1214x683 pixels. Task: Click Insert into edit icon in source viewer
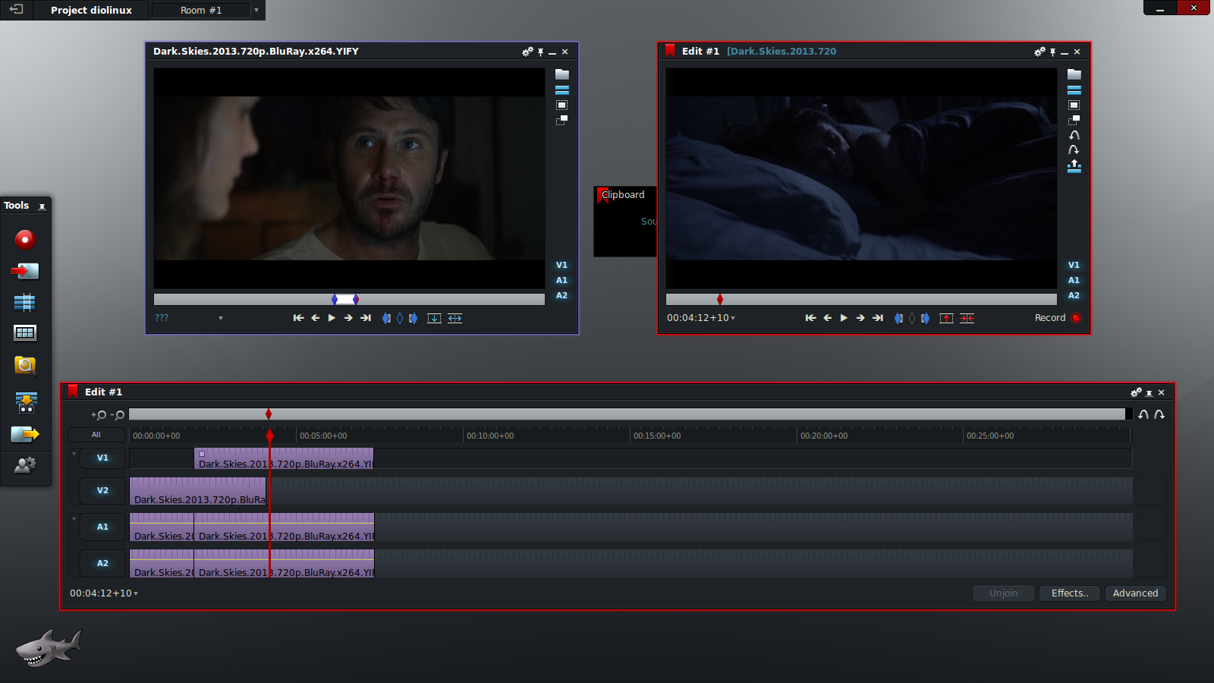pos(434,318)
